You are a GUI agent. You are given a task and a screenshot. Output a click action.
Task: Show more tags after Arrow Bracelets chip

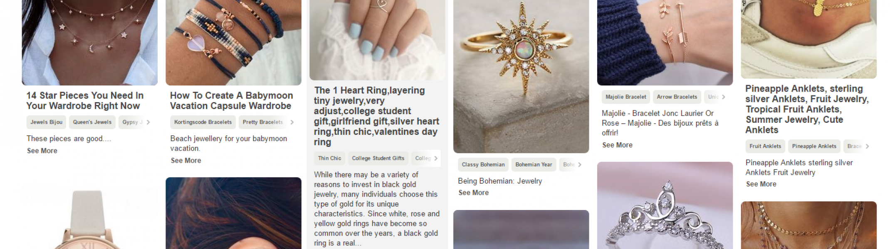[x=724, y=97]
